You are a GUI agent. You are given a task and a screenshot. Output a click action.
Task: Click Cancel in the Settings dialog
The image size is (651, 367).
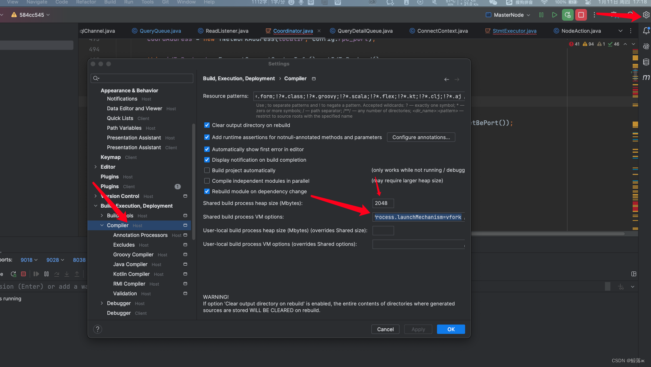click(385, 329)
